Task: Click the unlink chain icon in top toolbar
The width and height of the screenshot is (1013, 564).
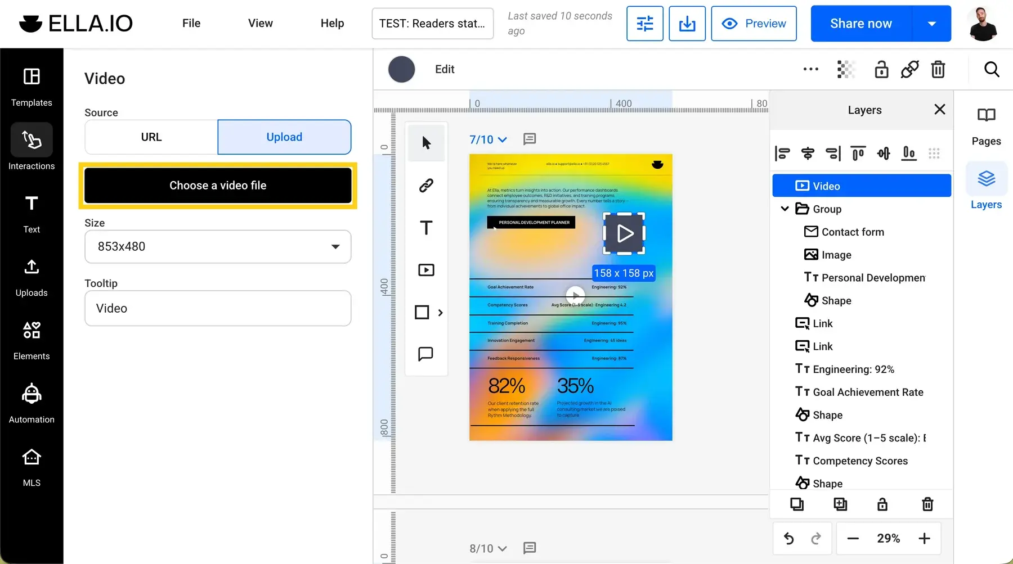Action: 910,70
